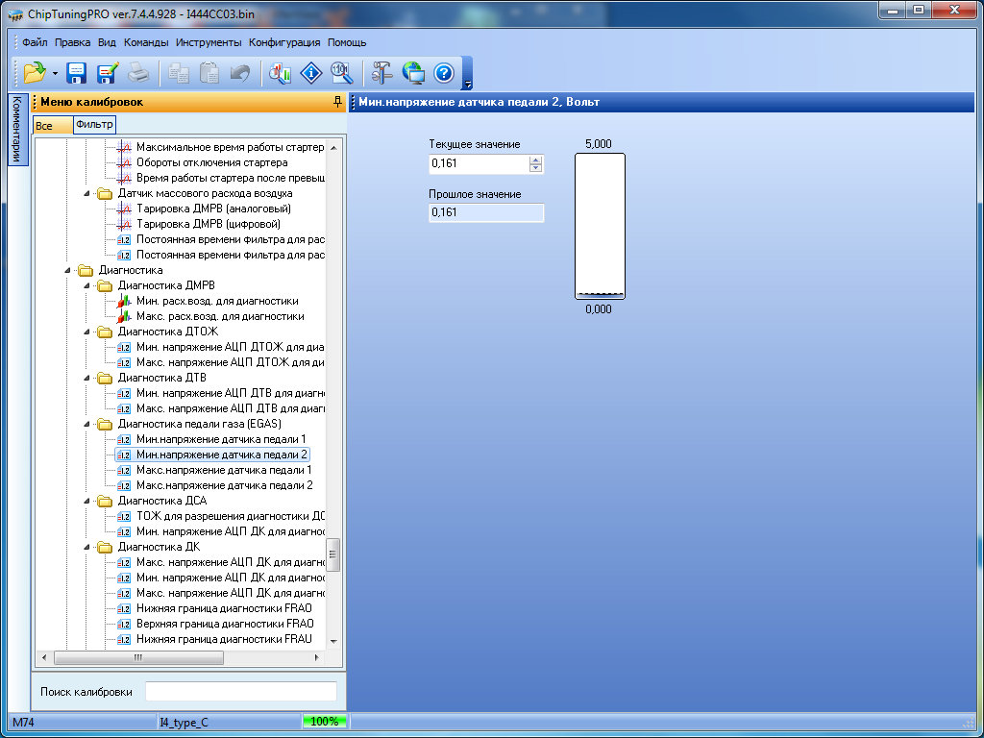984x738 pixels.
Task: Collapse the Диагностика педали газа (EGAS) folder
Action: (86, 424)
